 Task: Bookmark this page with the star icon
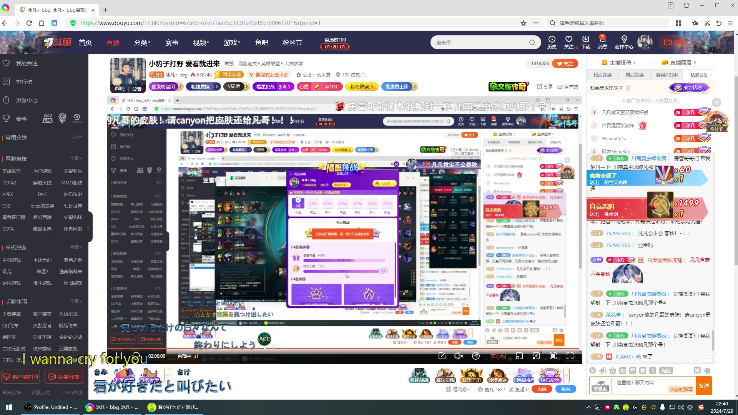coord(524,23)
